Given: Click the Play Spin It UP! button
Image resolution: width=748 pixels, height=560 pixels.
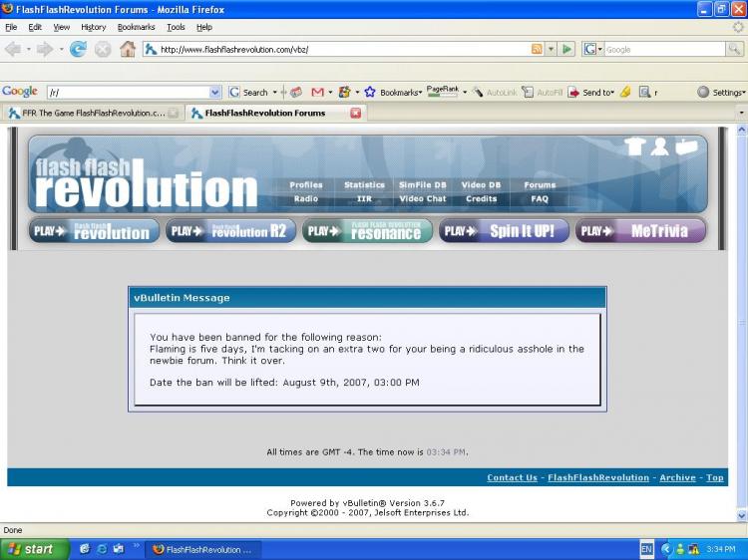Looking at the screenshot, I should (504, 231).
